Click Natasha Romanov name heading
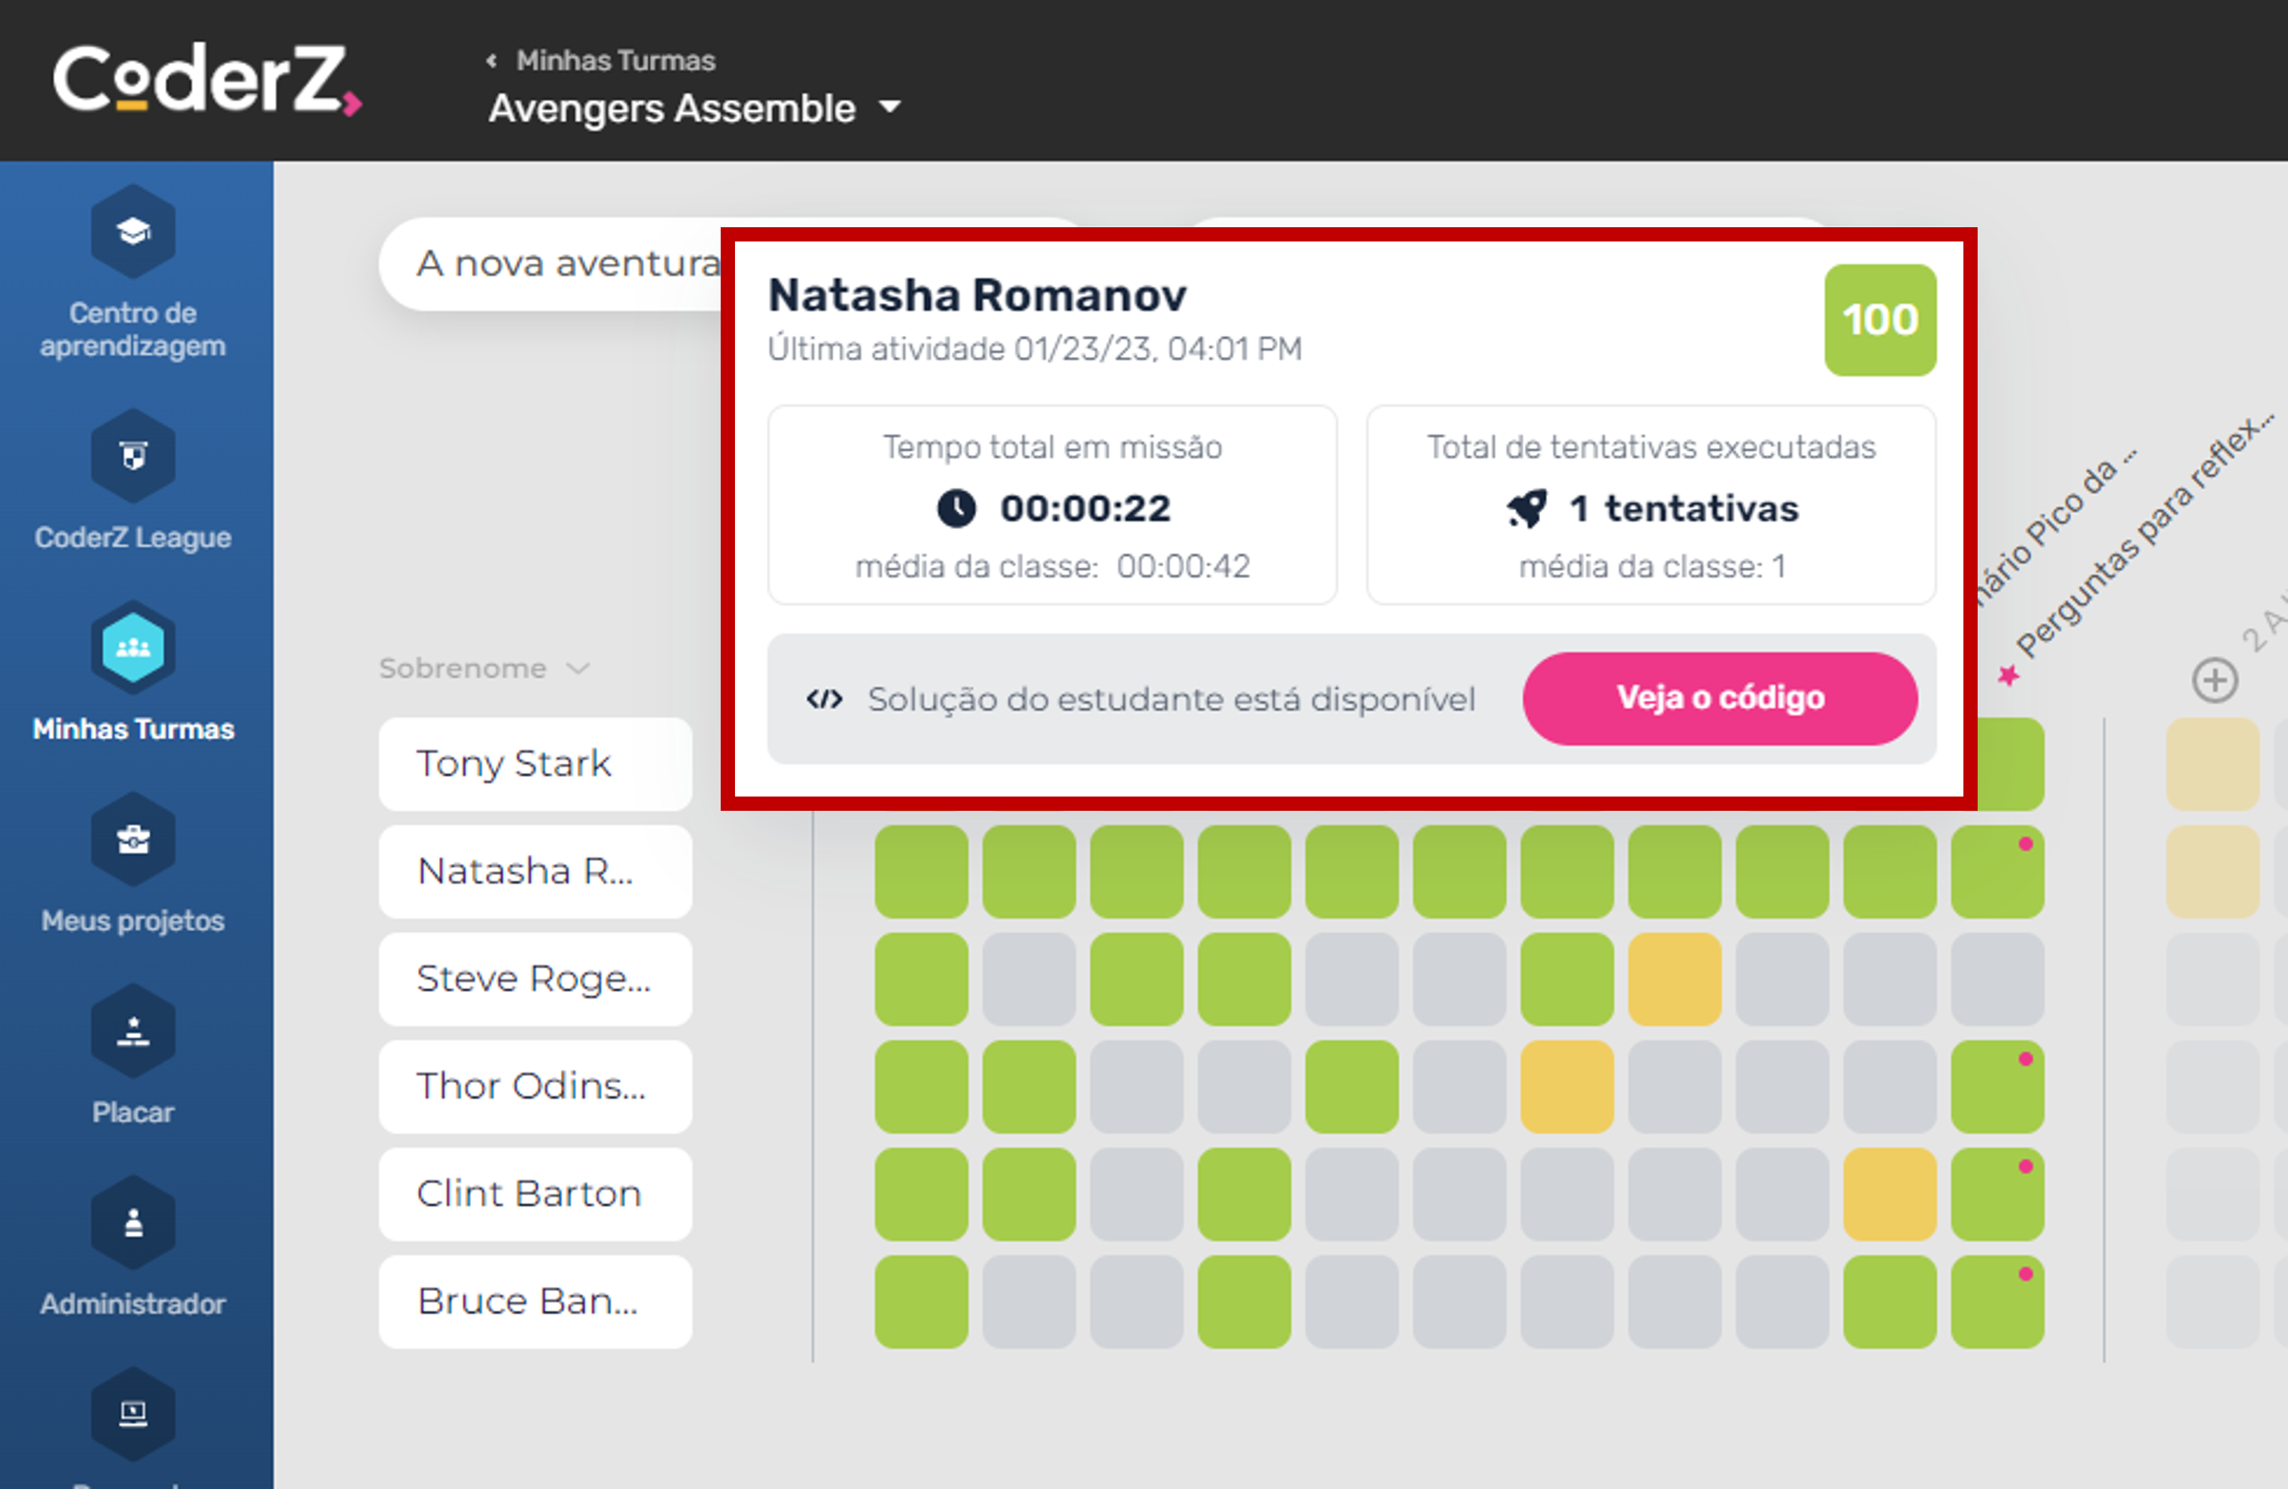The width and height of the screenshot is (2288, 1489). 977,295
